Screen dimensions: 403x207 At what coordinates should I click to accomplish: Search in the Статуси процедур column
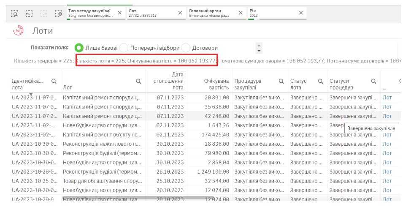373,81
